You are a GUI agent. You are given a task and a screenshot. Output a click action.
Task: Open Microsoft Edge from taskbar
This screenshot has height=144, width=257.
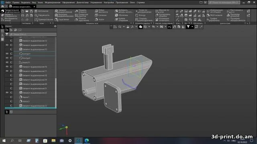(87, 140)
